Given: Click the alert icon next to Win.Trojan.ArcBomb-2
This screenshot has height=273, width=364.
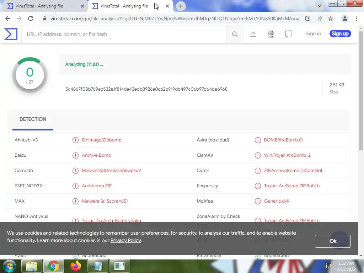Looking at the screenshot, I should click(x=258, y=155).
